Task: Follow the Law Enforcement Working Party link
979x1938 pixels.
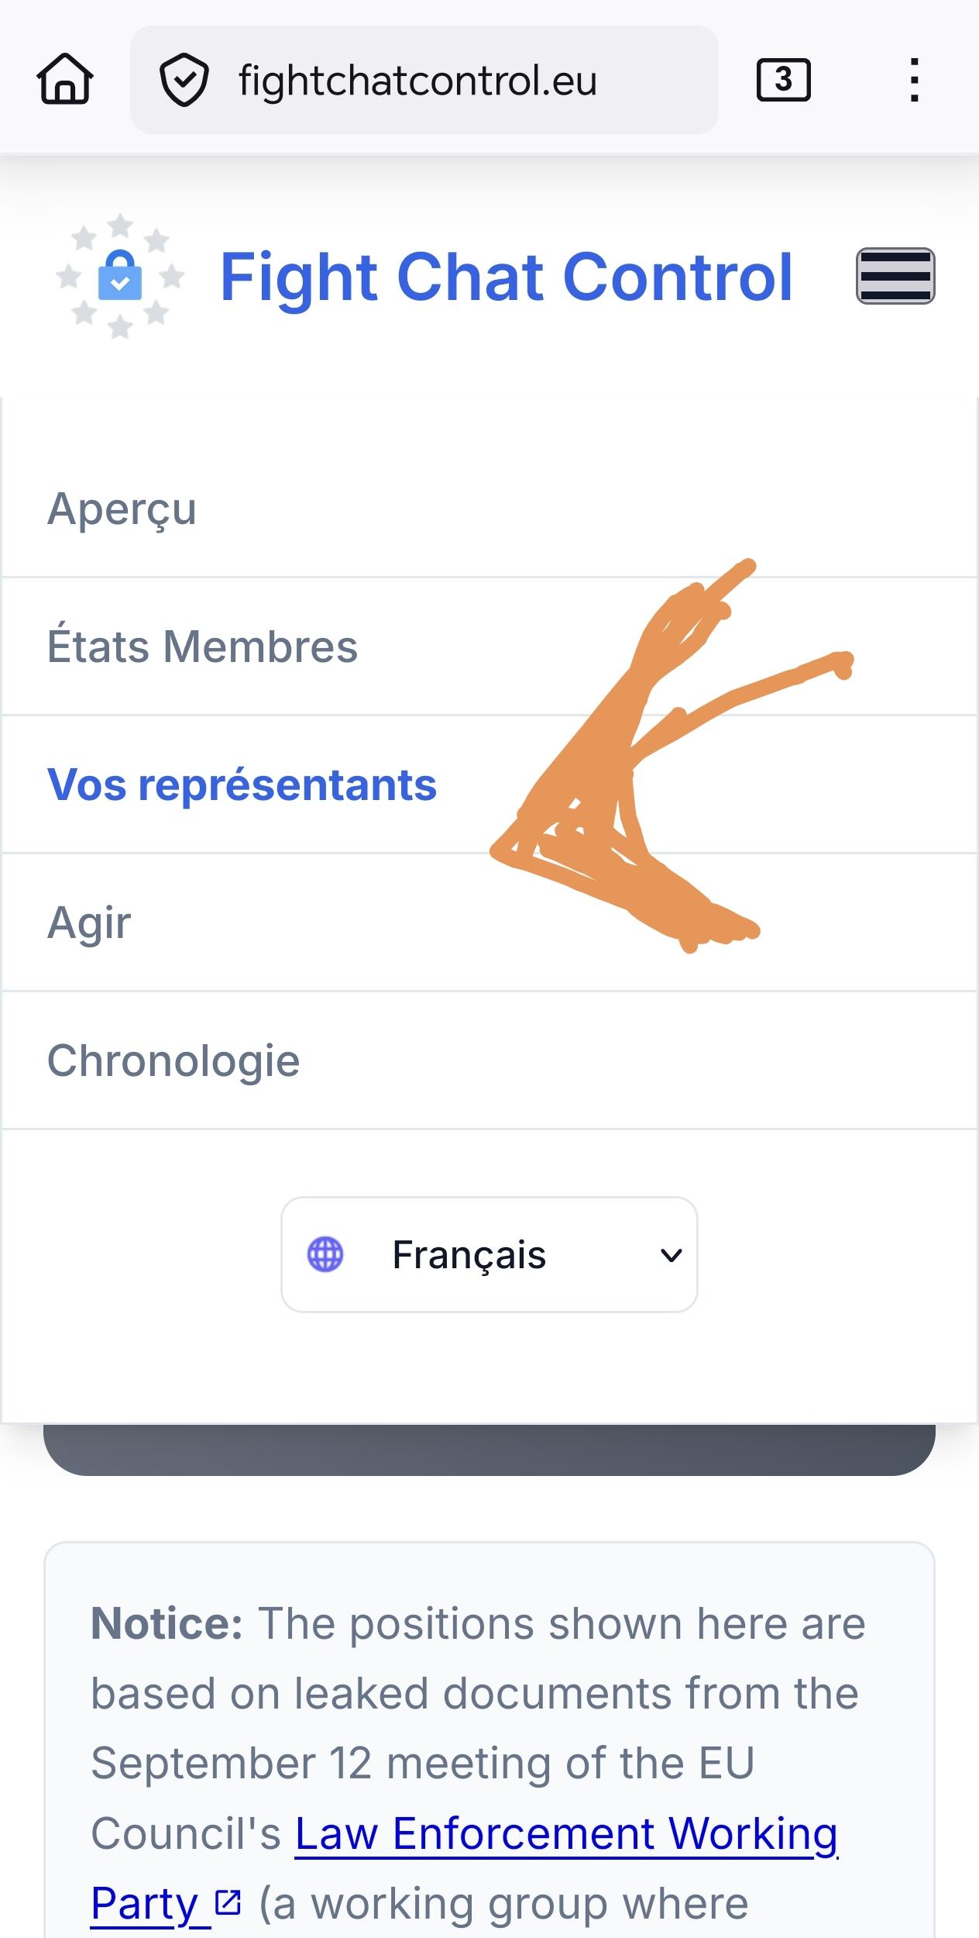Action: [x=565, y=1833]
